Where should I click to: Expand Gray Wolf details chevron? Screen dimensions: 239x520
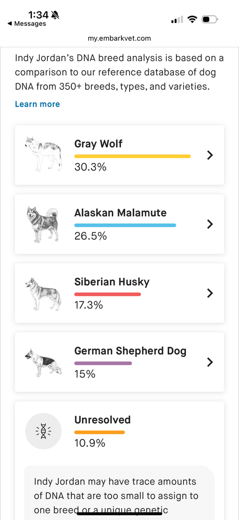tap(209, 155)
